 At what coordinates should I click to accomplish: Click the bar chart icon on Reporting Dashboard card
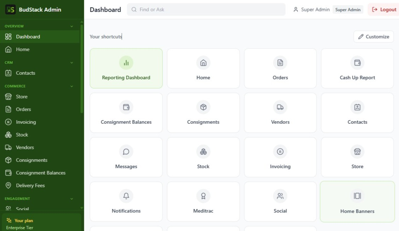126,63
